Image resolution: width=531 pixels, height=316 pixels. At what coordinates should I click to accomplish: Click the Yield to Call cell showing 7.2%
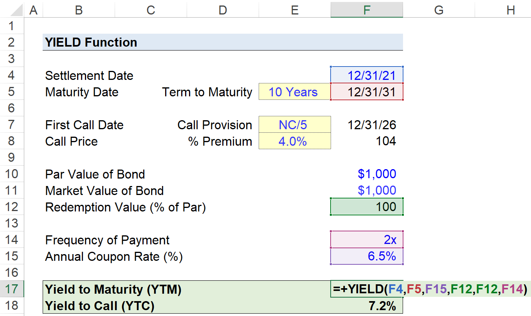pyautogui.click(x=367, y=306)
